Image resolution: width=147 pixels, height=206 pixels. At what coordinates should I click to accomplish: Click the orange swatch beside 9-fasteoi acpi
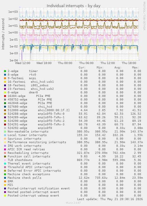click(5, 78)
